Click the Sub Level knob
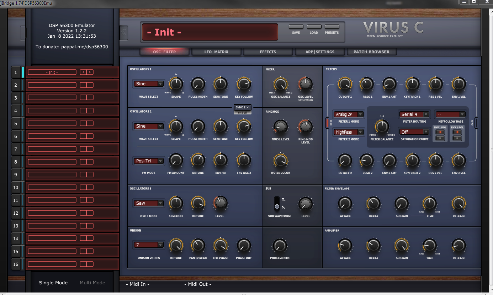This screenshot has width=493, height=295. tap(305, 204)
